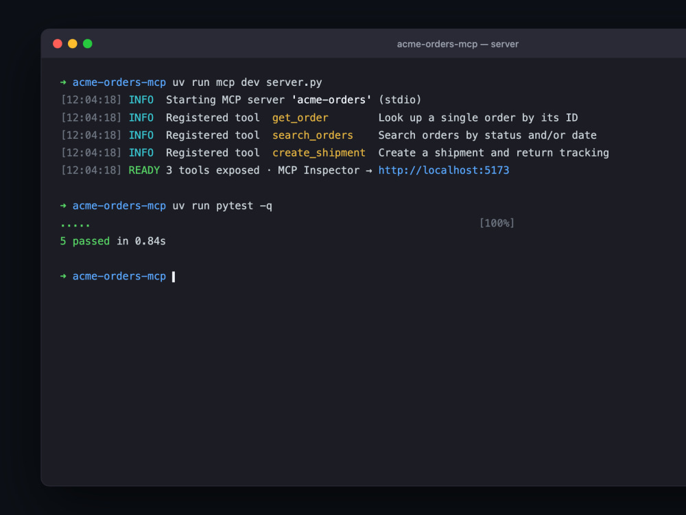Image resolution: width=686 pixels, height=515 pixels.
Task: Click the '3 tools exposed' text
Action: (x=213, y=170)
